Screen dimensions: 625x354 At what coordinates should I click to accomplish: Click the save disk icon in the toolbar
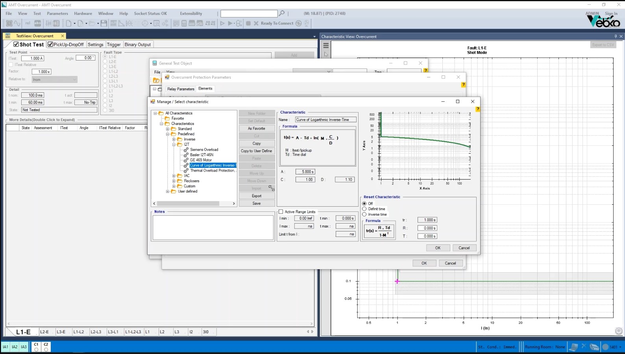point(104,24)
